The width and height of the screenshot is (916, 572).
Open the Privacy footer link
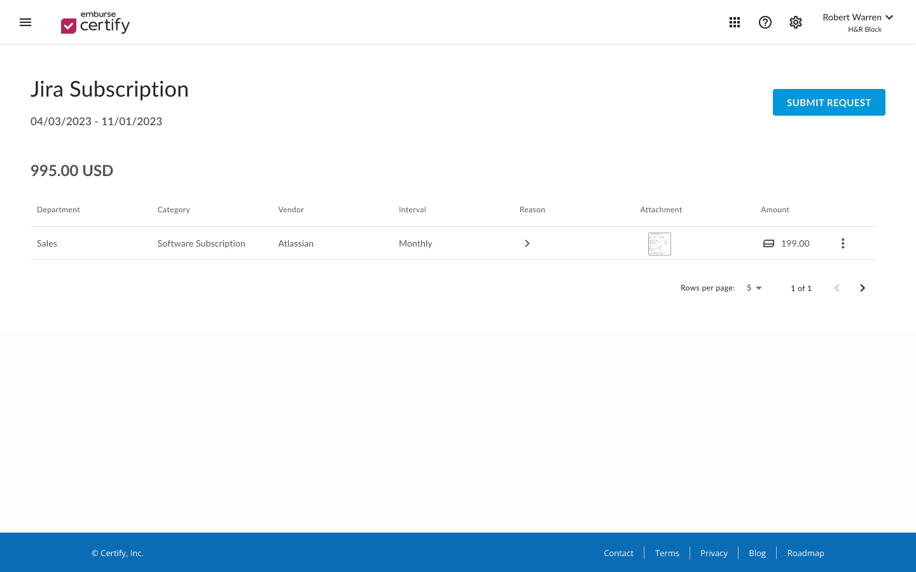pos(714,553)
